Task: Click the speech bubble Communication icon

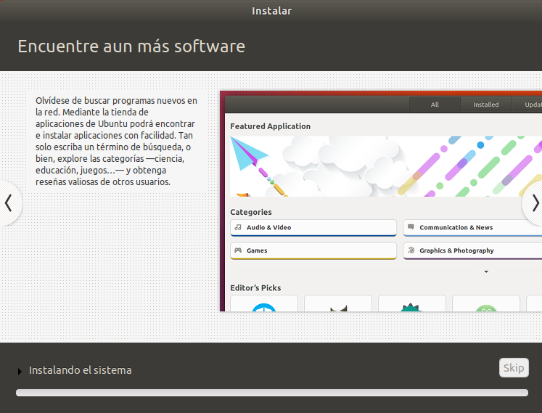Action: coord(411,227)
